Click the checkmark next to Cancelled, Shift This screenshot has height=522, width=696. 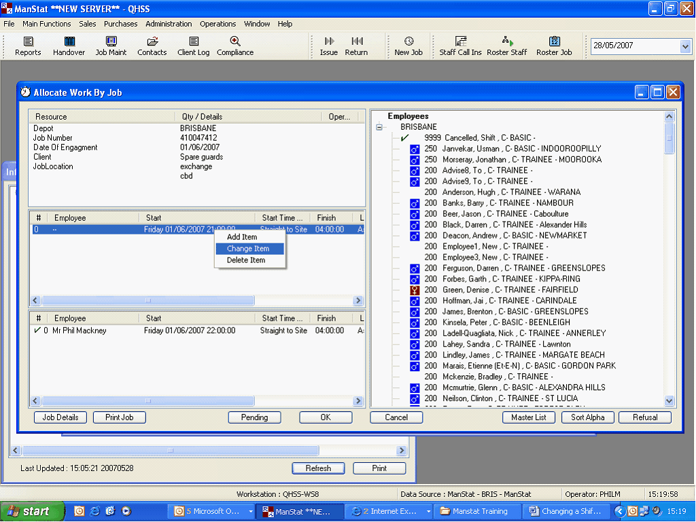pos(405,138)
